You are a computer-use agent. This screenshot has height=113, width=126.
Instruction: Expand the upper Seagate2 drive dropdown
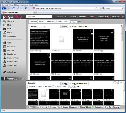point(38,26)
